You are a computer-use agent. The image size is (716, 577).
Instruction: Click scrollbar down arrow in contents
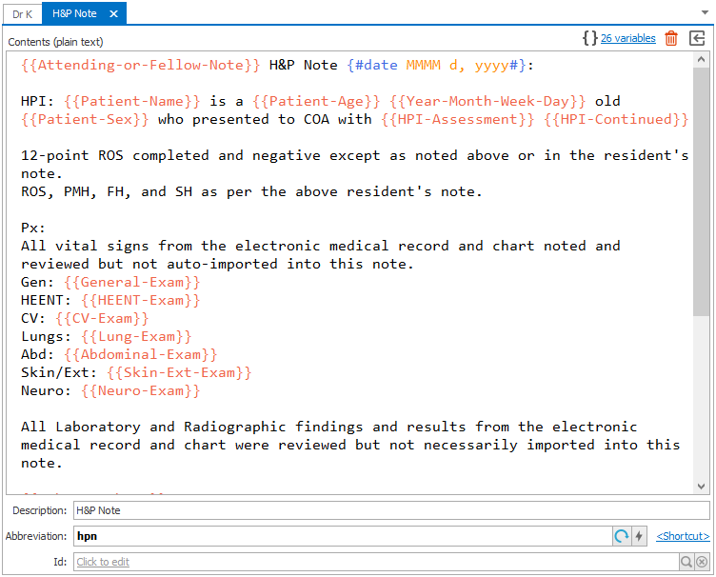701,487
